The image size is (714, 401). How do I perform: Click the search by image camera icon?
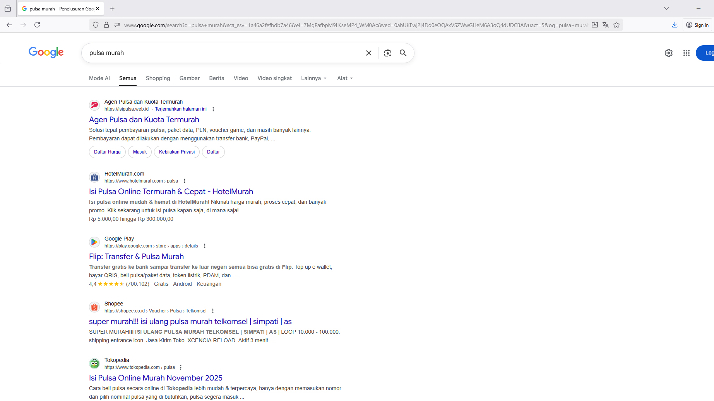pos(387,53)
